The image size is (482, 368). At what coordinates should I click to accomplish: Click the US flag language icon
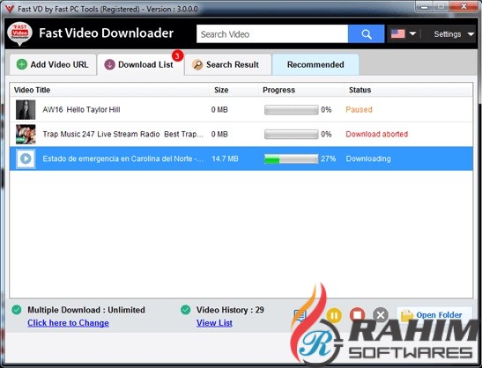[397, 33]
